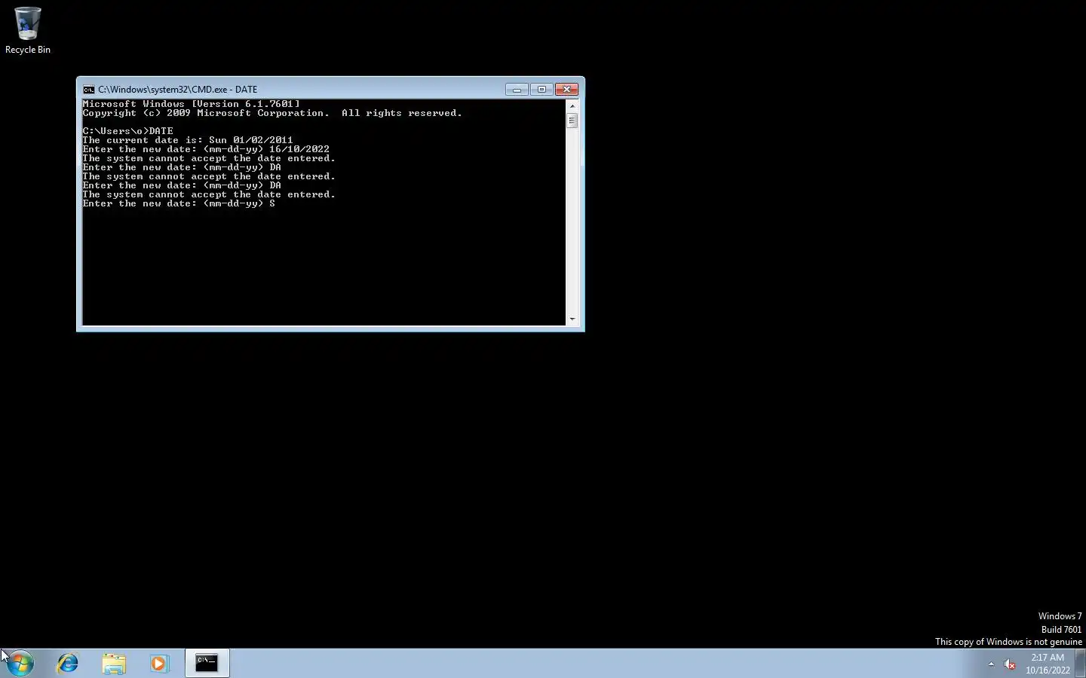This screenshot has height=678, width=1086.
Task: Maximize the CMD.exe window
Action: [x=541, y=89]
